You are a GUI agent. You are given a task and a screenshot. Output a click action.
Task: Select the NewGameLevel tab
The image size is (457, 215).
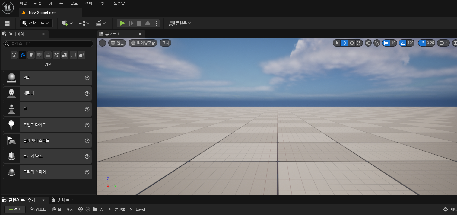pos(51,12)
